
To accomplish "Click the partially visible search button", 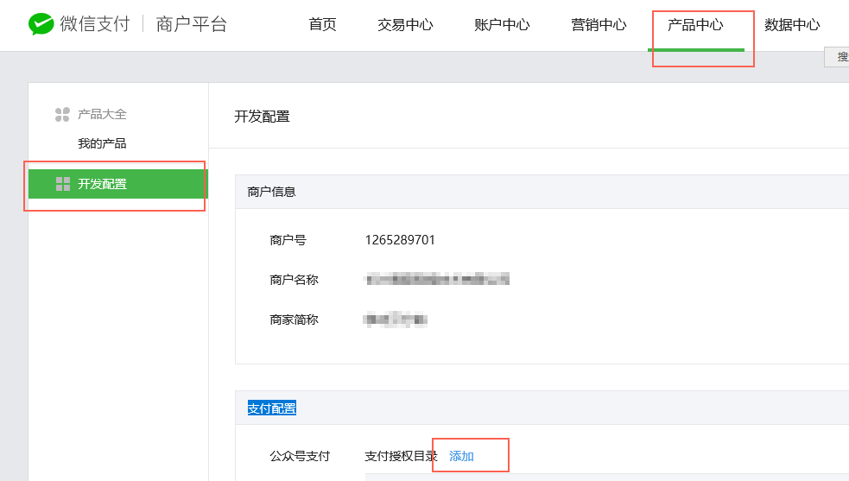I will (x=839, y=57).
